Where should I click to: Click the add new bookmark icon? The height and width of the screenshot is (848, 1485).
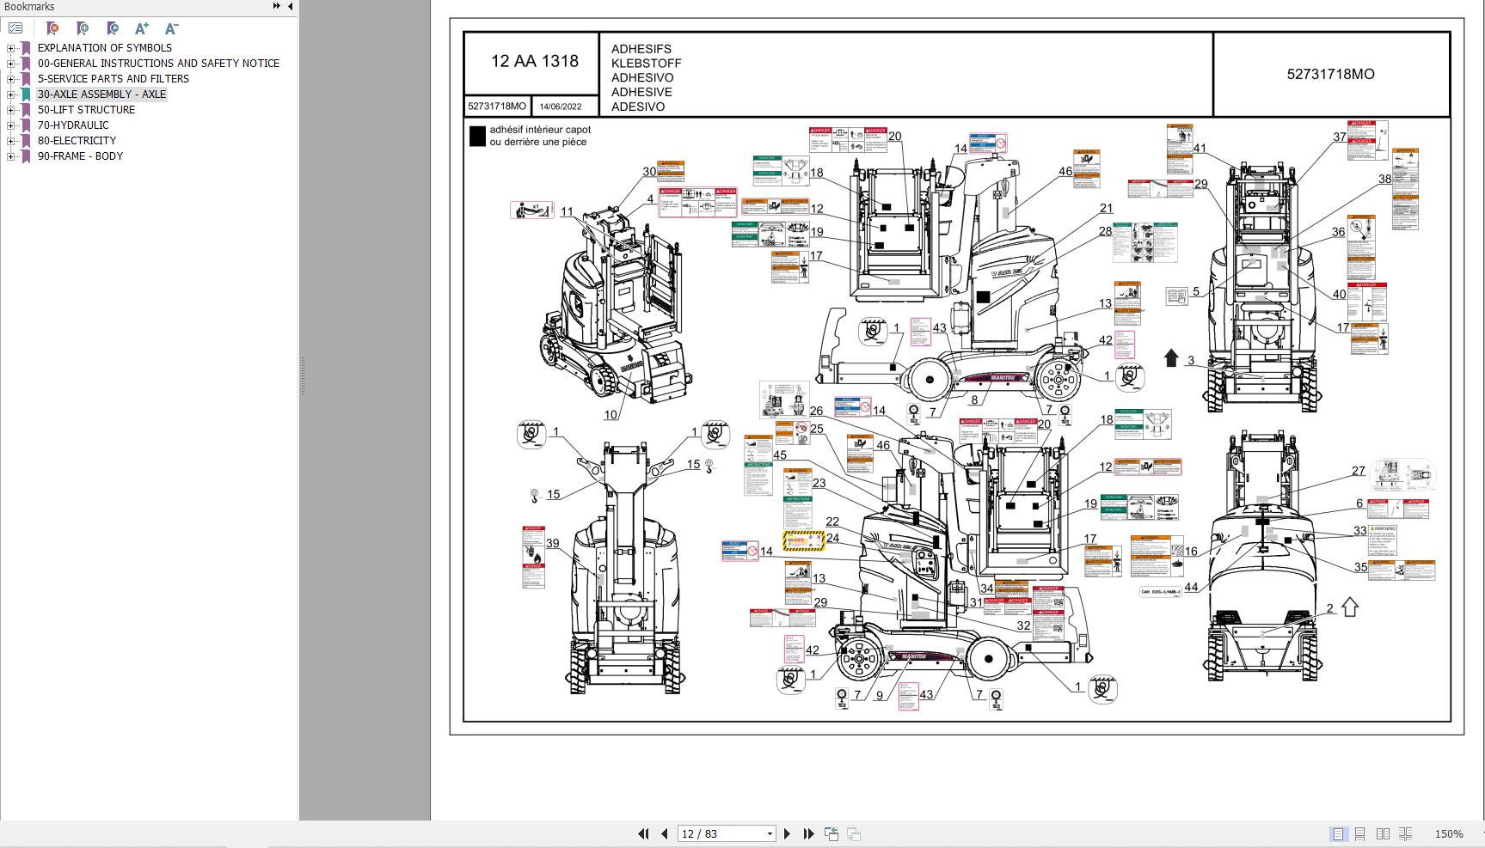click(83, 28)
